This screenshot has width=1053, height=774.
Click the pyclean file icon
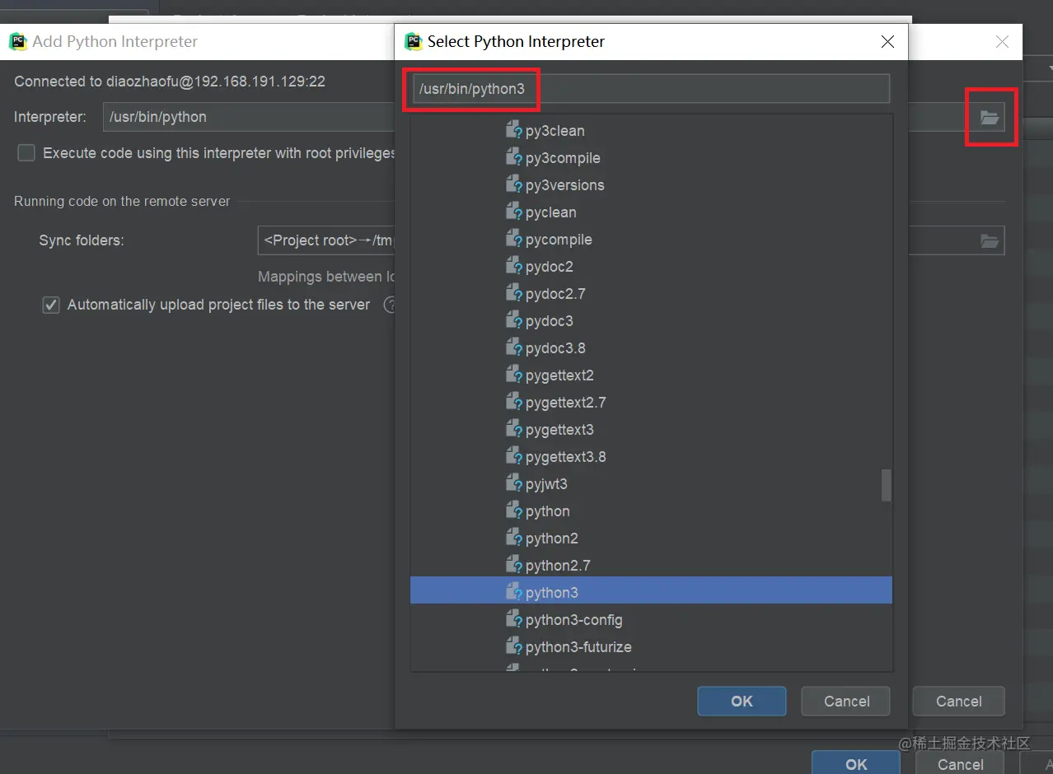pos(513,212)
